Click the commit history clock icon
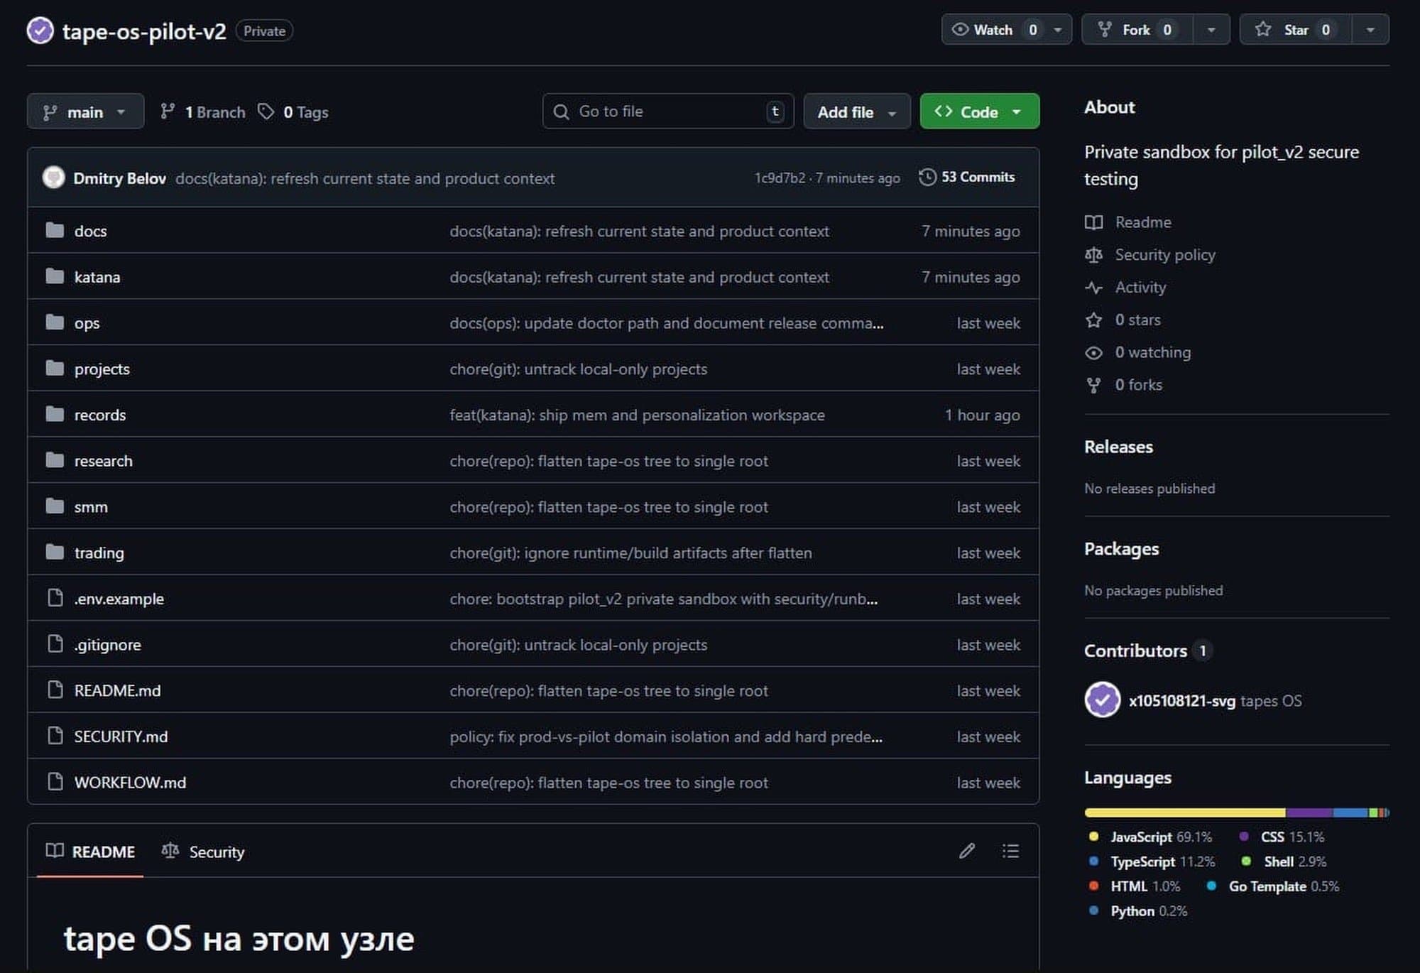Image resolution: width=1420 pixels, height=973 pixels. point(927,177)
